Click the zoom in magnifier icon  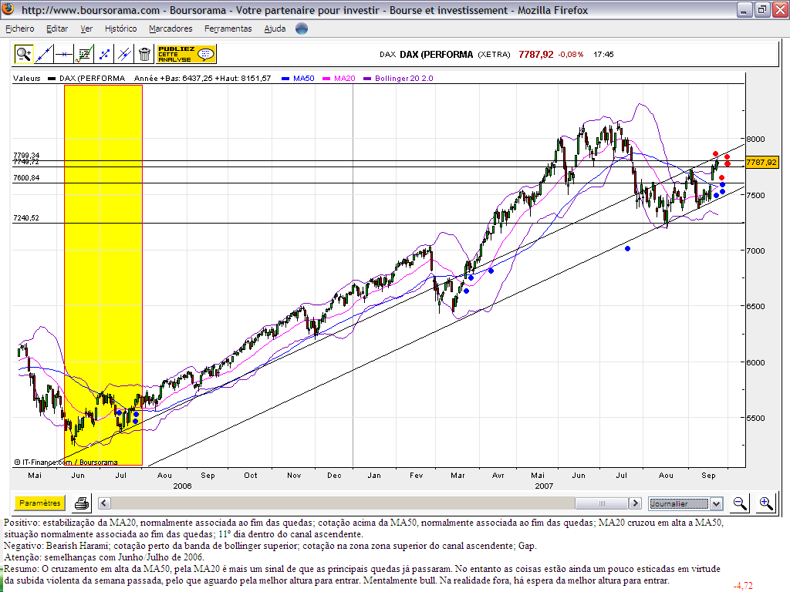[766, 503]
